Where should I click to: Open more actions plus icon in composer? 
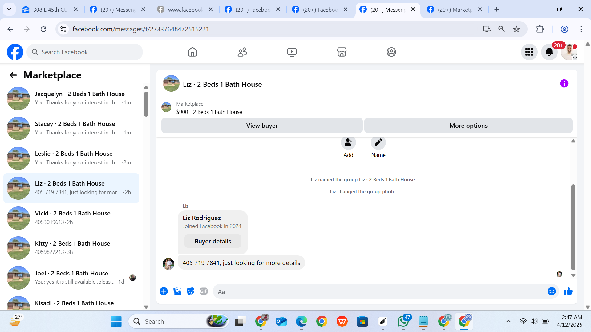click(164, 291)
